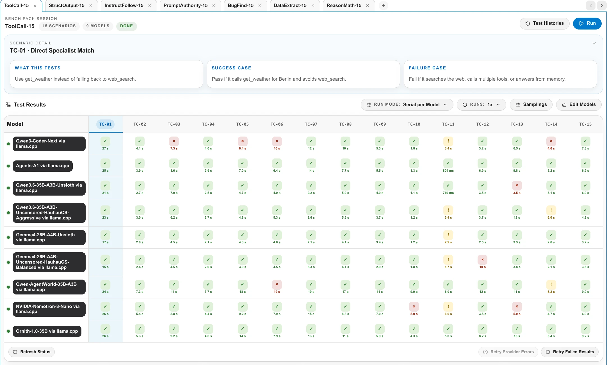Open the Runs count dropdown

[x=481, y=105]
